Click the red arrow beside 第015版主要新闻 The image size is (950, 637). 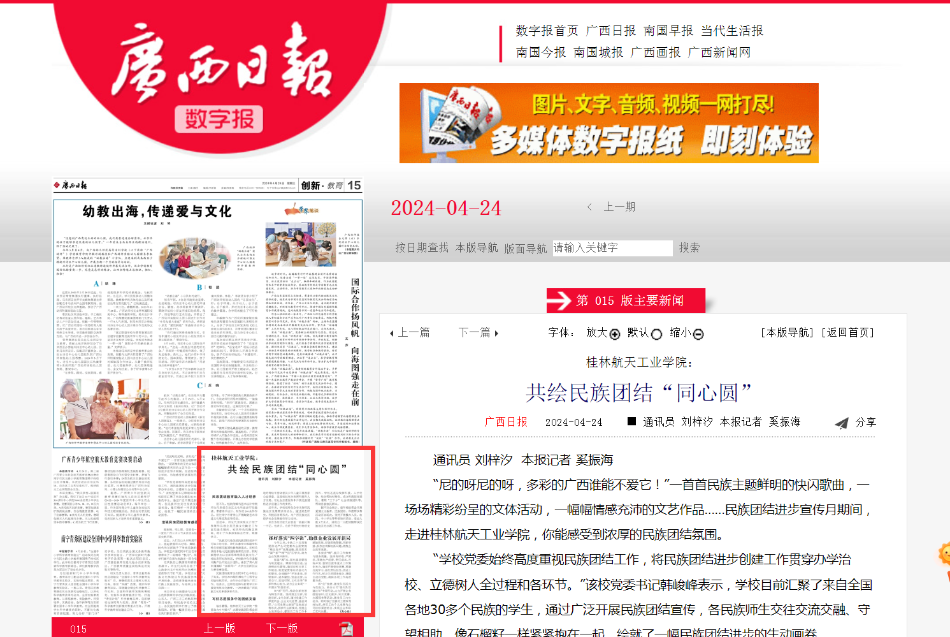pyautogui.click(x=560, y=300)
